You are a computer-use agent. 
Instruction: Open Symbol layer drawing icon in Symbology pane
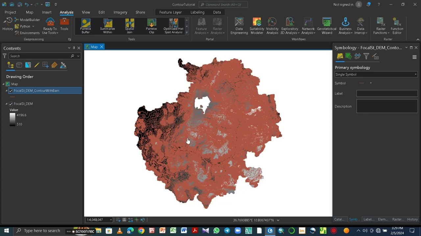coord(358,57)
